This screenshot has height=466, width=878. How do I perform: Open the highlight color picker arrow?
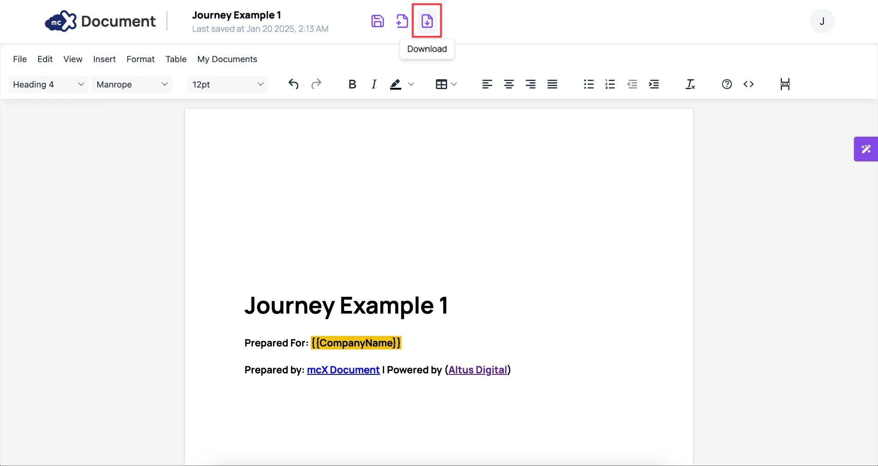click(411, 84)
